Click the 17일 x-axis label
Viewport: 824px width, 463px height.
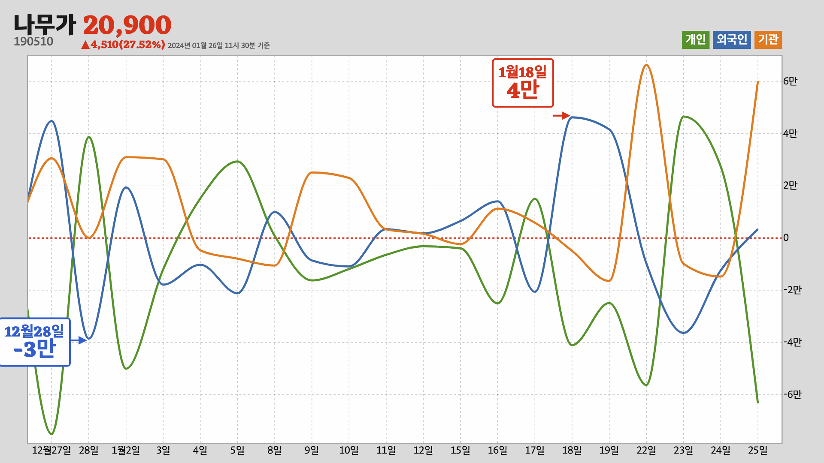(535, 450)
